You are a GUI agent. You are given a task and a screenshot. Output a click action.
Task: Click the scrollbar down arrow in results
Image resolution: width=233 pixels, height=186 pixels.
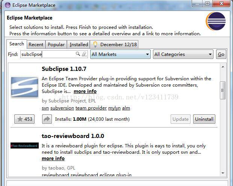tap(223, 173)
